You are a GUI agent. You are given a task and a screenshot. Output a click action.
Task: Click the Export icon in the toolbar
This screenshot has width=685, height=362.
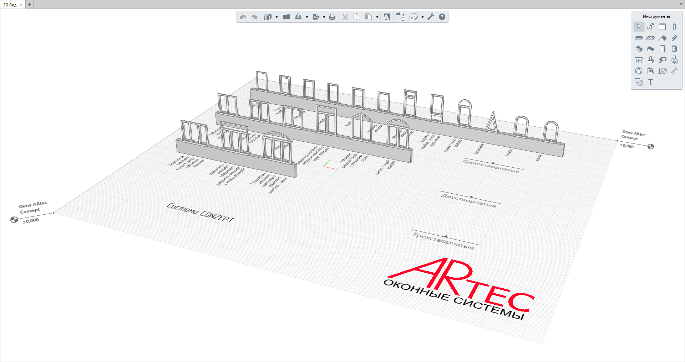pos(316,17)
